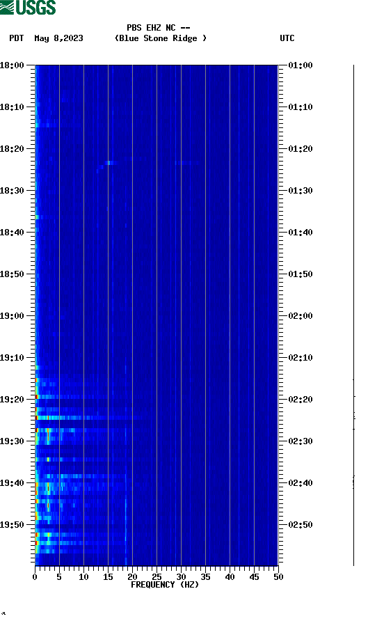This screenshot has height=621, width=384.
Task: Click the 01:20 UTC time label
Action: [x=301, y=149]
